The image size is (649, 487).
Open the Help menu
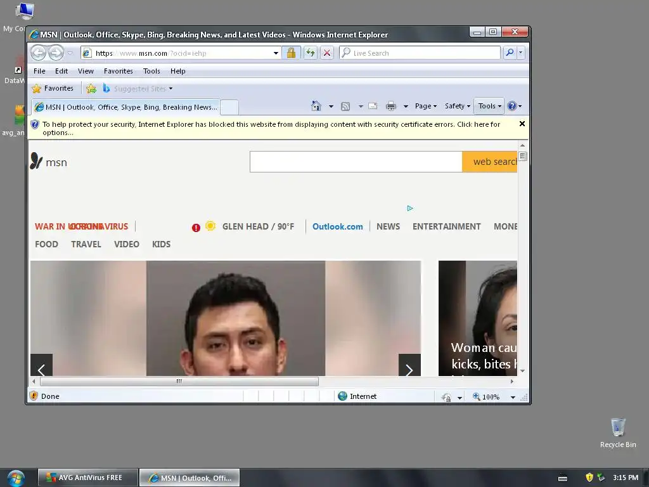178,71
